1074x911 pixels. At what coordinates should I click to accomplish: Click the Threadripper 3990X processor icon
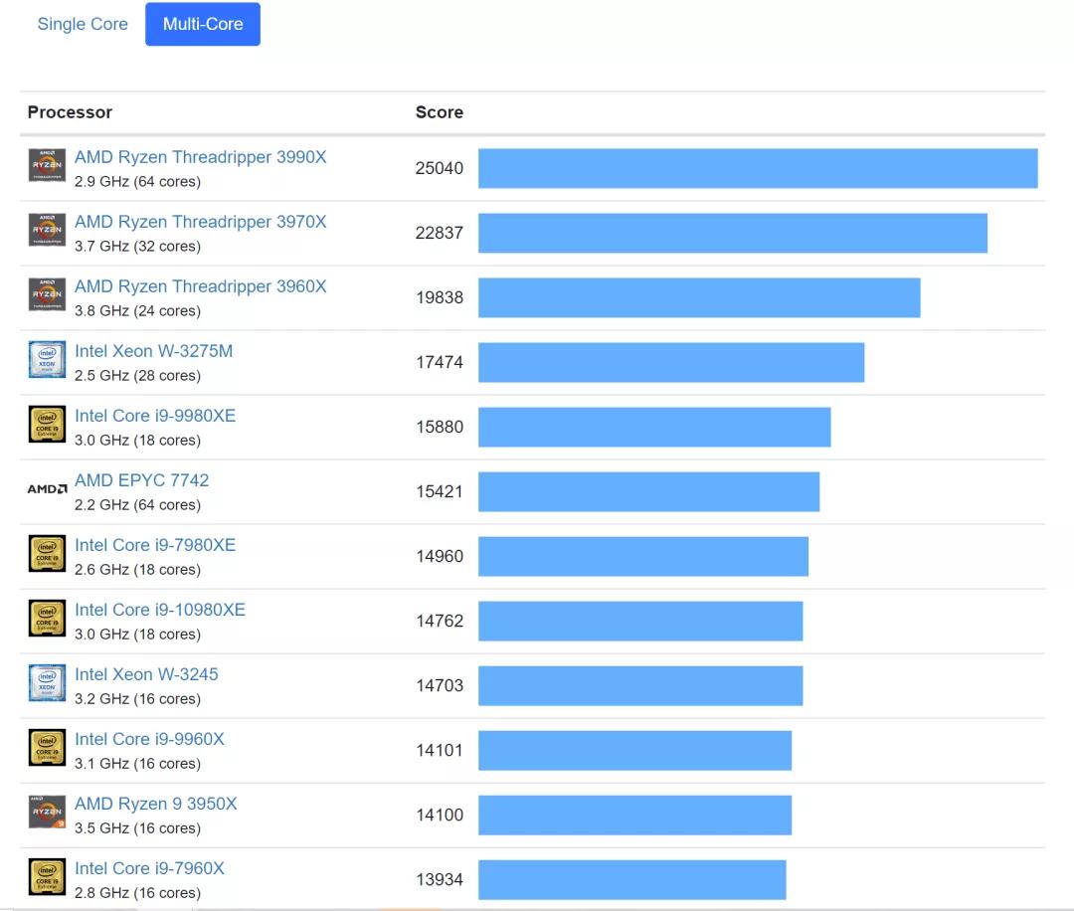pos(47,166)
